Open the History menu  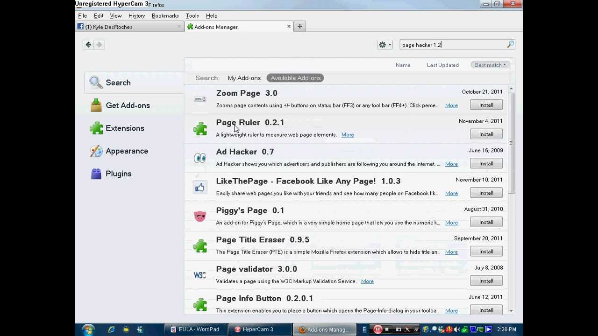[137, 16]
